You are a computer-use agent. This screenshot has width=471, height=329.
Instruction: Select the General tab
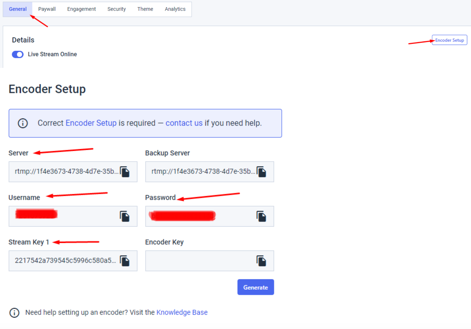[x=18, y=9]
